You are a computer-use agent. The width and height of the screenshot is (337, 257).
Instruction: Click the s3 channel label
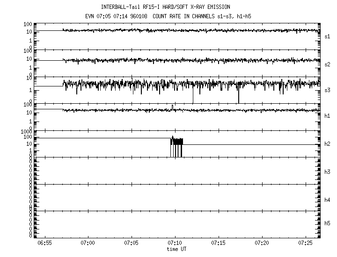click(x=328, y=90)
